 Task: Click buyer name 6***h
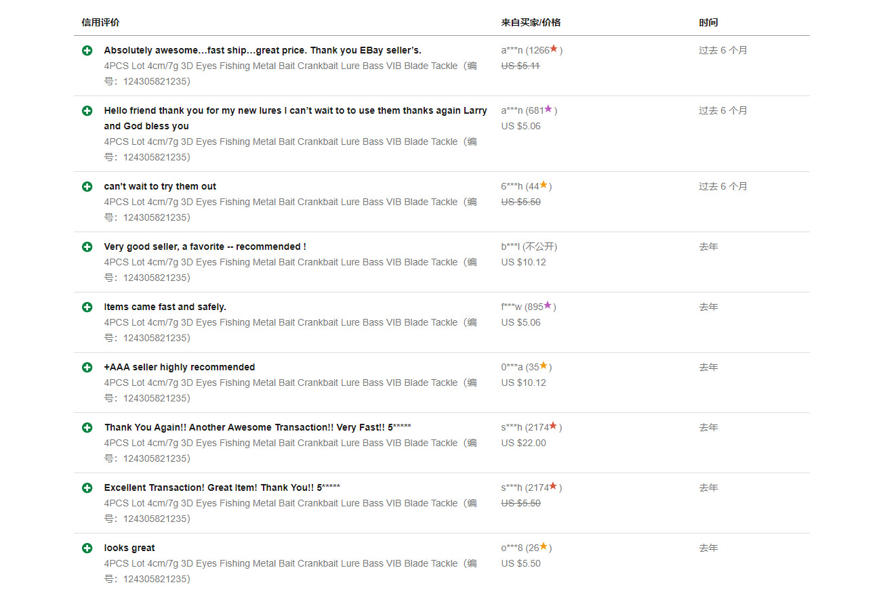(x=512, y=186)
